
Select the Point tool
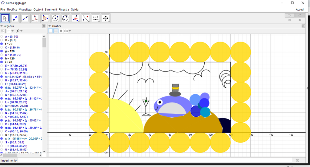[15, 18]
